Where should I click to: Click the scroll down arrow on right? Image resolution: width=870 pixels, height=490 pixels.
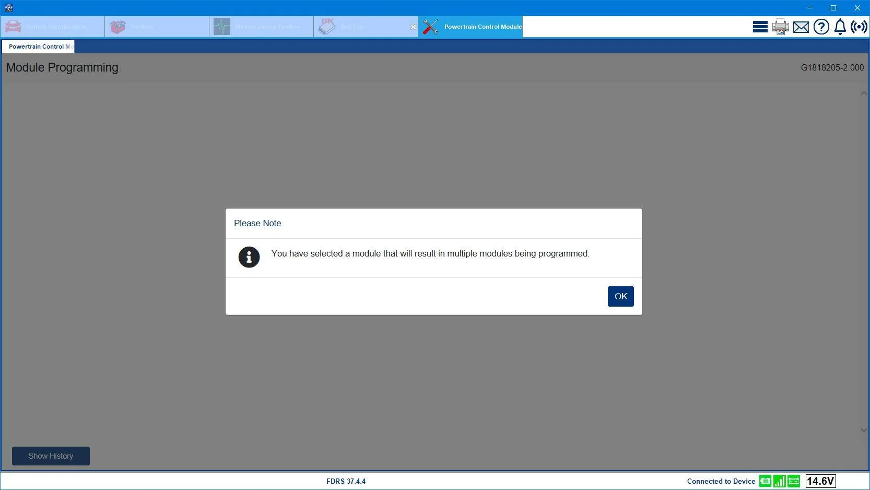pos(863,430)
